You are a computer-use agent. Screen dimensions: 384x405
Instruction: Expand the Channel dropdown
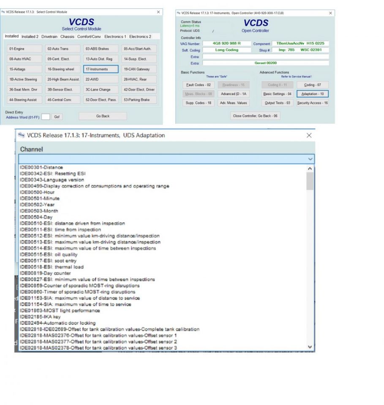[x=310, y=158]
